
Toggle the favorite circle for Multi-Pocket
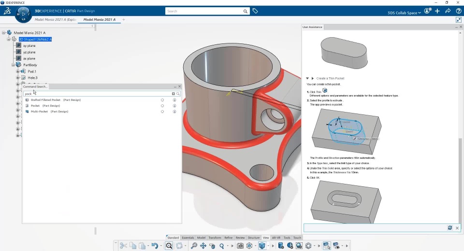pyautogui.click(x=162, y=112)
